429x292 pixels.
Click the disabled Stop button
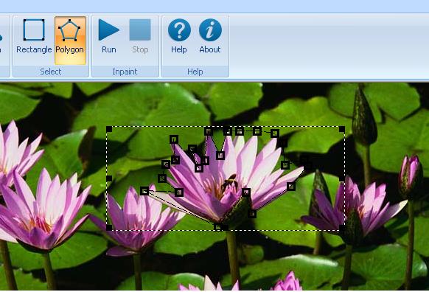pos(140,36)
